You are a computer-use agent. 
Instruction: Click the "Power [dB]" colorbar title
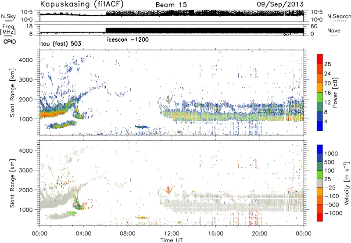coord(335,93)
